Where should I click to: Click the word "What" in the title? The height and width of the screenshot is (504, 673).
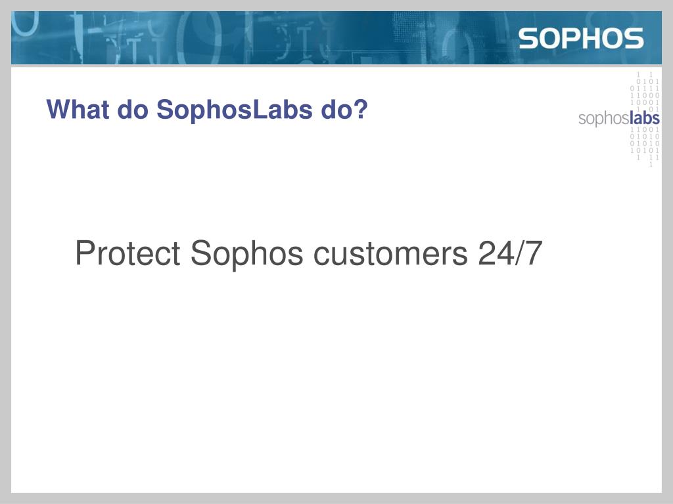coord(78,110)
